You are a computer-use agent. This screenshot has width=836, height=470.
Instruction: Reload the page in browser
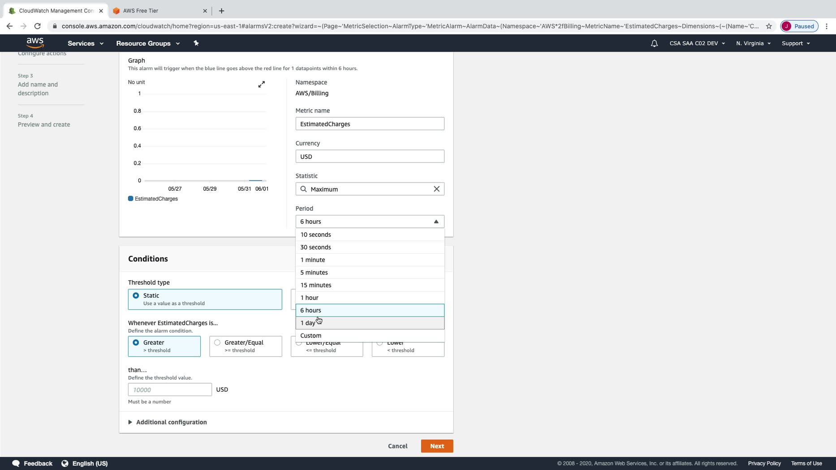click(38, 26)
